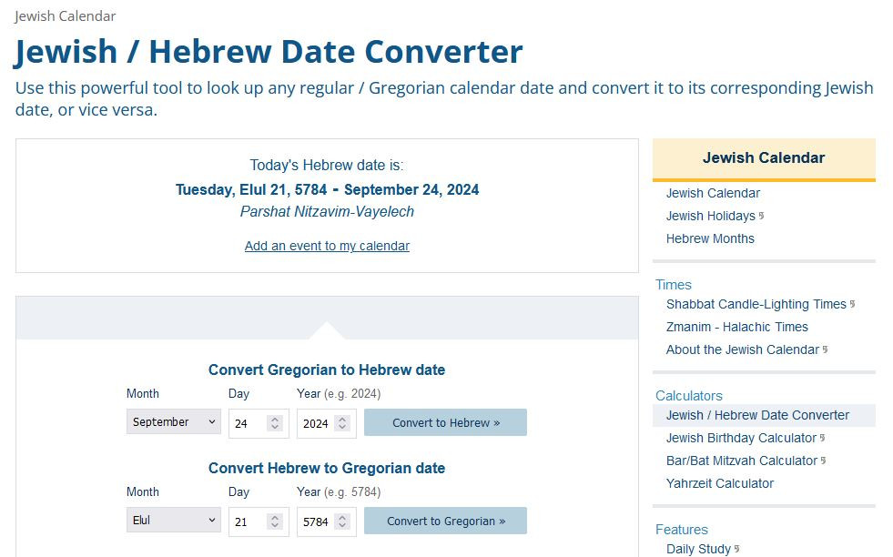The height and width of the screenshot is (557, 893).
Task: Open the Bar/Bat Mitzvah Calculator link
Action: click(741, 461)
